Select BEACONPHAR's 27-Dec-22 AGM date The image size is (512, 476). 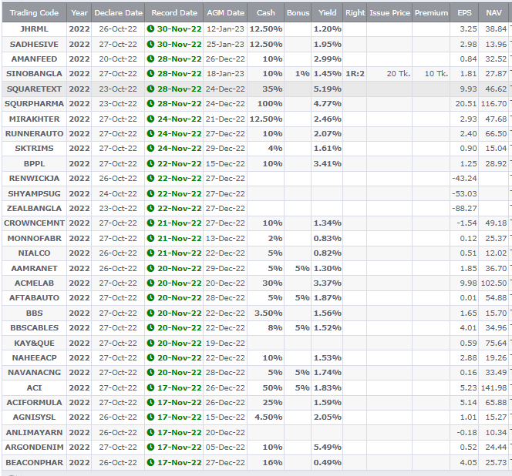225,462
